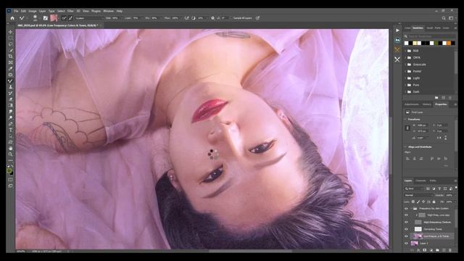Switch to the Channels tab

coord(420,181)
